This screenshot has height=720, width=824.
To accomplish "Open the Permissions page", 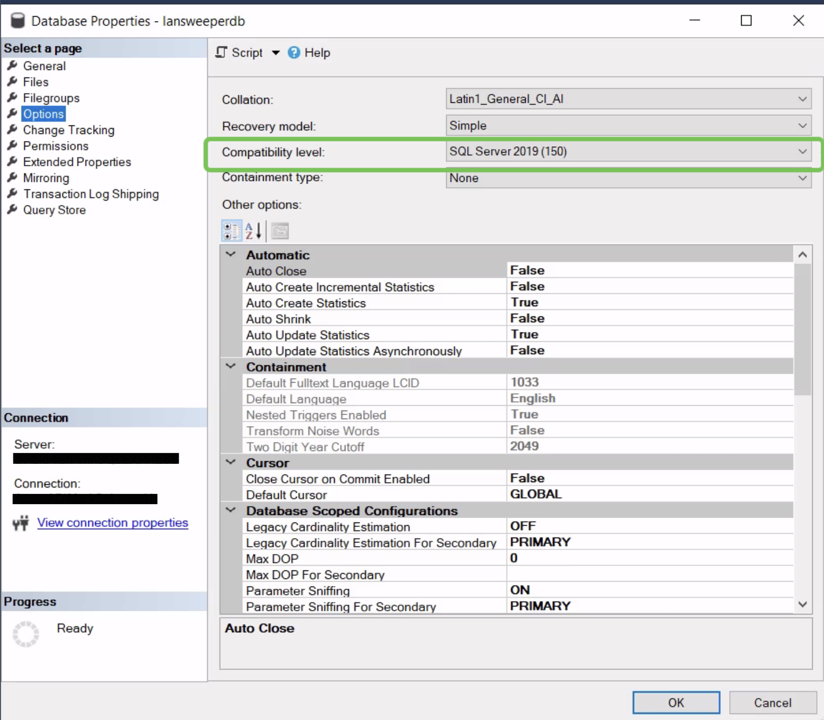I will coord(55,146).
